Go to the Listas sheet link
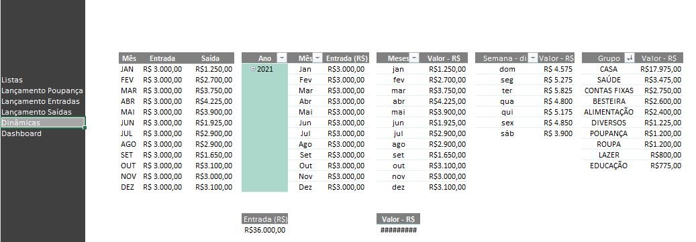Viewport: 696px width, 242px height. point(12,80)
